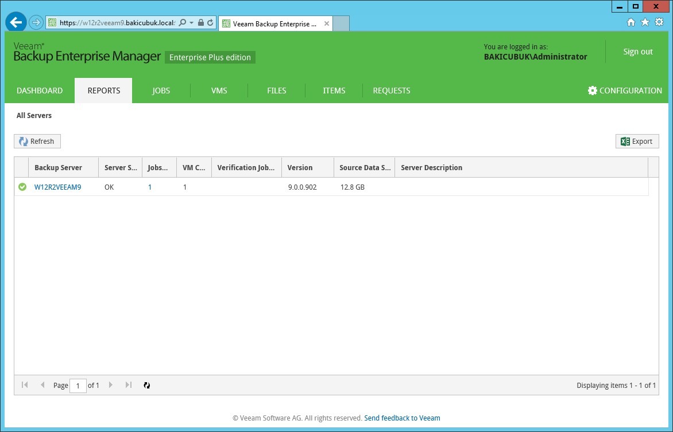Click the Veeam Backup Enterprise Manager logo
Viewport: 673px width, 432px height.
click(87, 52)
